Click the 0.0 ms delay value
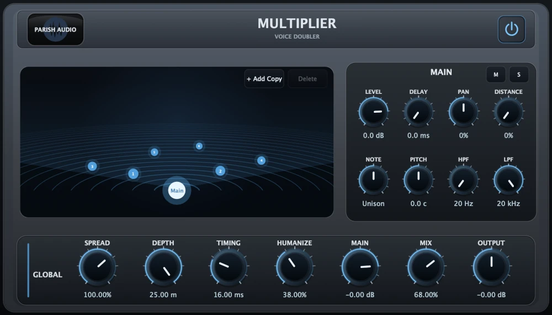This screenshot has width=552, height=315. coord(418,135)
